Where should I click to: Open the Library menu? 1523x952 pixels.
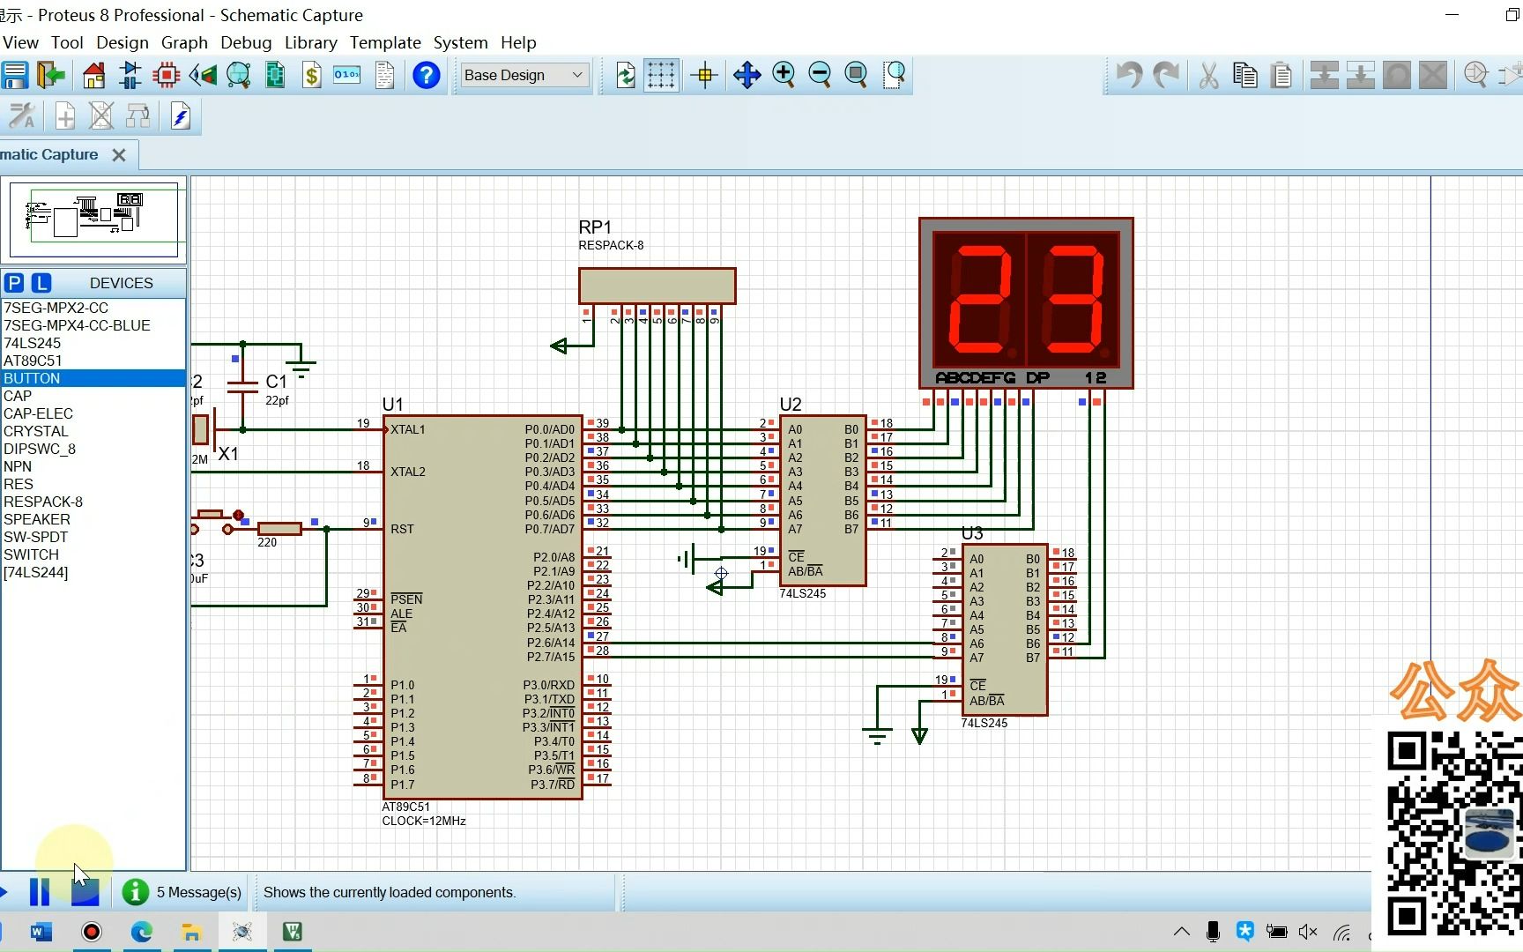tap(310, 42)
